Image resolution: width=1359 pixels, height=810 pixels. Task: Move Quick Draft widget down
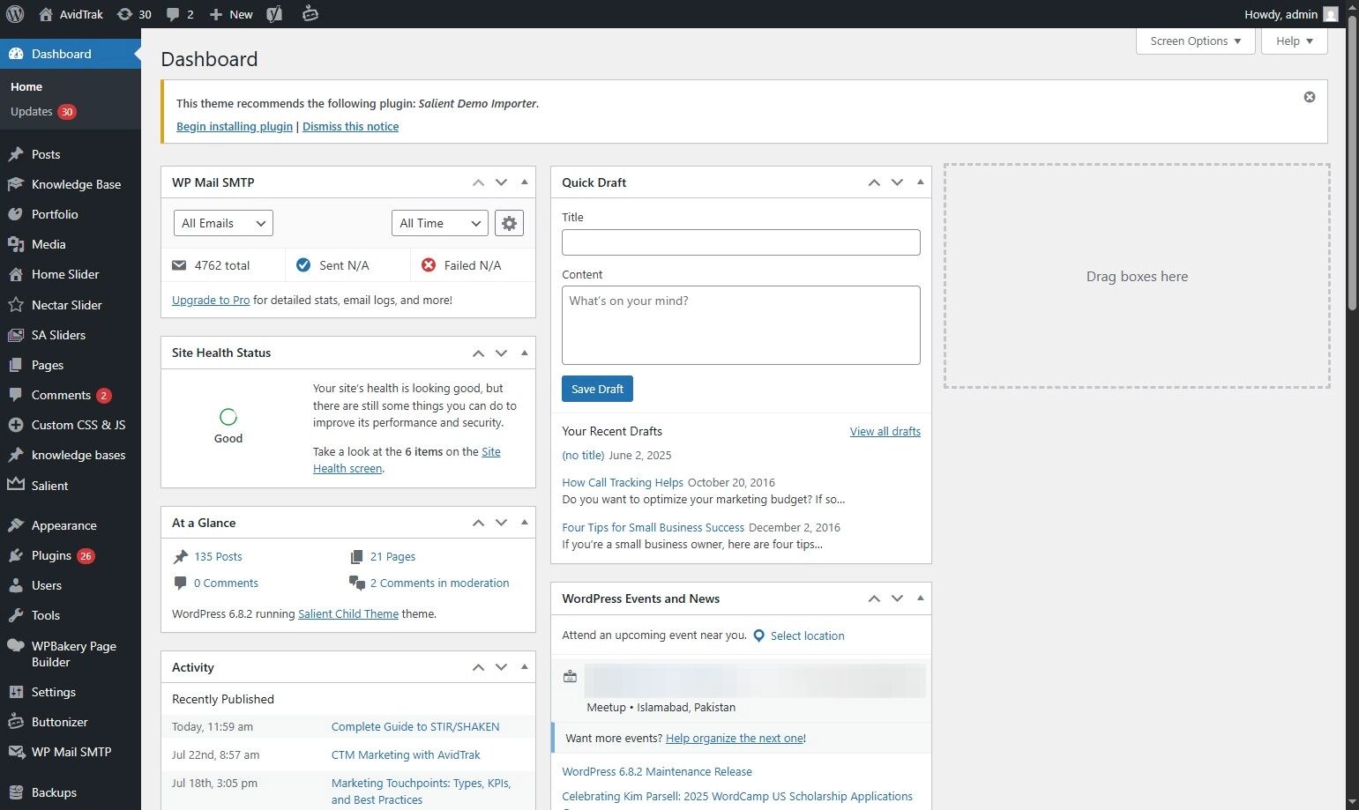pyautogui.click(x=897, y=182)
